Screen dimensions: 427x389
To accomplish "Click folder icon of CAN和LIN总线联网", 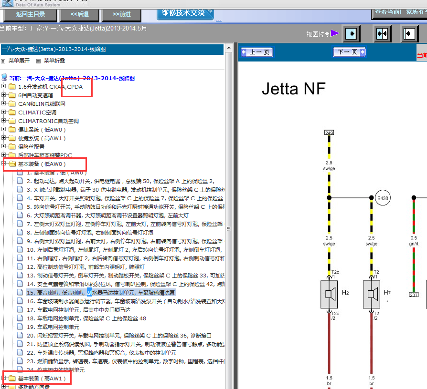I will coord(12,104).
